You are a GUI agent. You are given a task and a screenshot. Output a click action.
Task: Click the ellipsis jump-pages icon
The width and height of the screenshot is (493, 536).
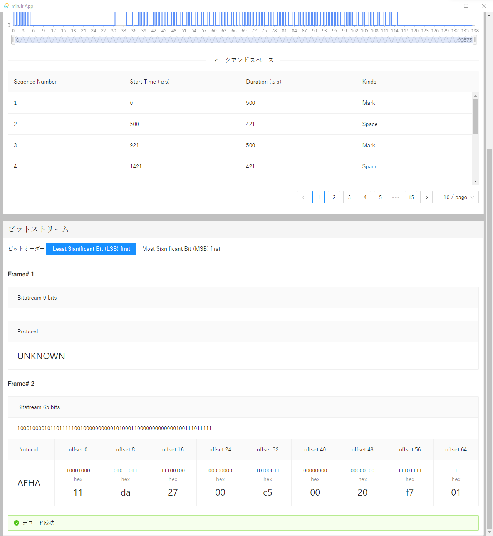(x=396, y=197)
